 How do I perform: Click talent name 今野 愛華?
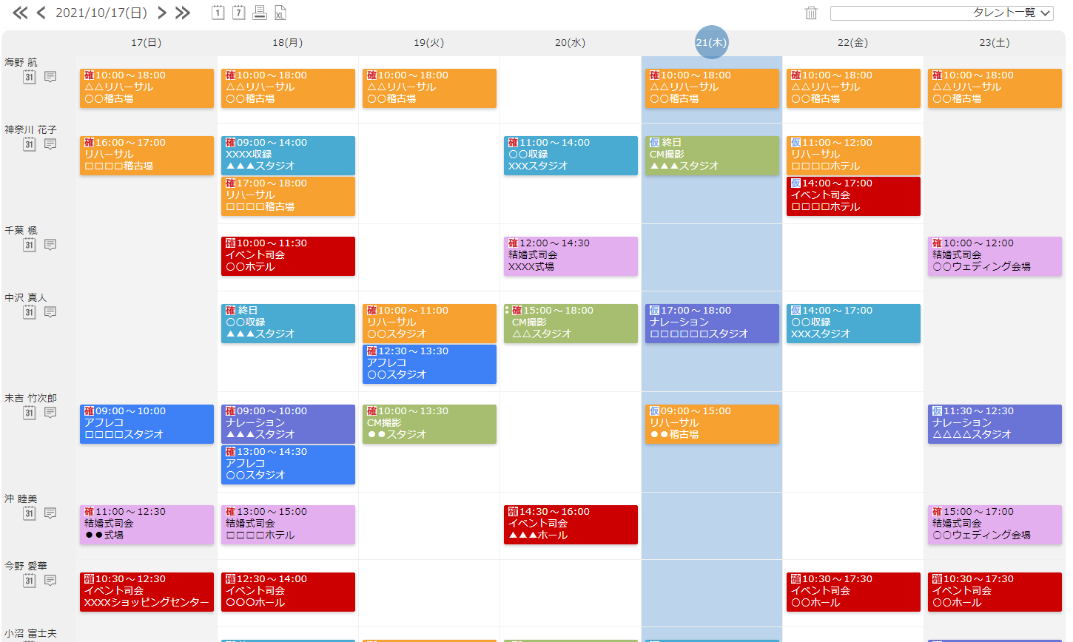pyautogui.click(x=25, y=566)
